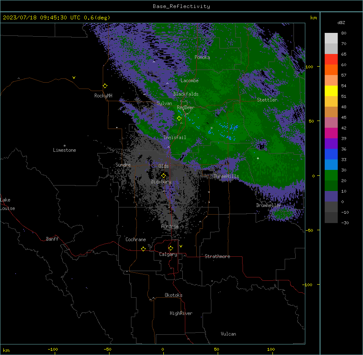Pick the yellow swatch in dBZ legend
363x355 pixels.
(x=331, y=91)
